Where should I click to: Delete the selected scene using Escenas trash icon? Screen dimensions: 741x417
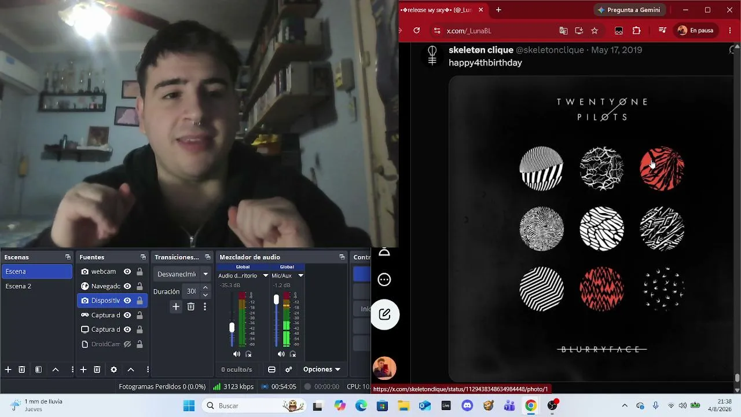(22, 370)
